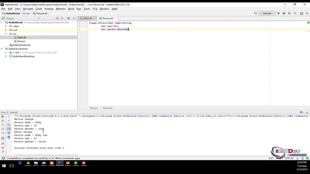The image size is (310, 174).
Task: Open the File menu
Action: point(3,9)
